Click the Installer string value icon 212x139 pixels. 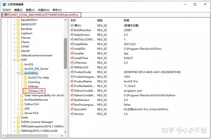tap(72, 53)
